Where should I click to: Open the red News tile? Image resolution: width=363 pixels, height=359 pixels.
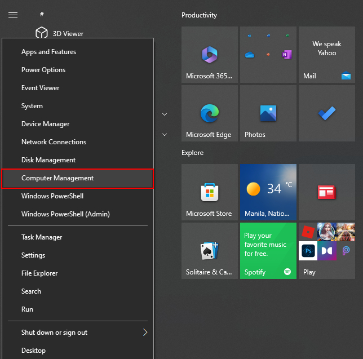(x=327, y=192)
